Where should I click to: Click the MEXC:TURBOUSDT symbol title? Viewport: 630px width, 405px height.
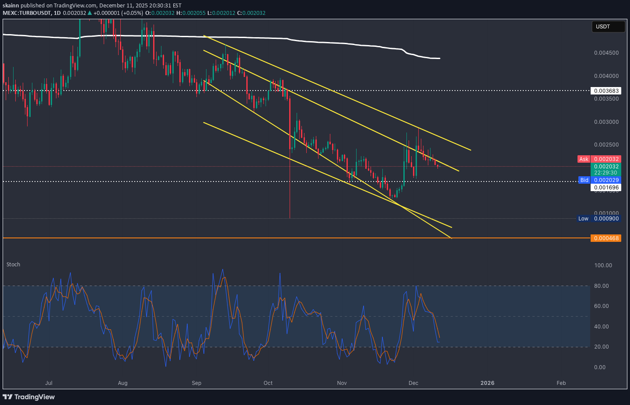[26, 13]
